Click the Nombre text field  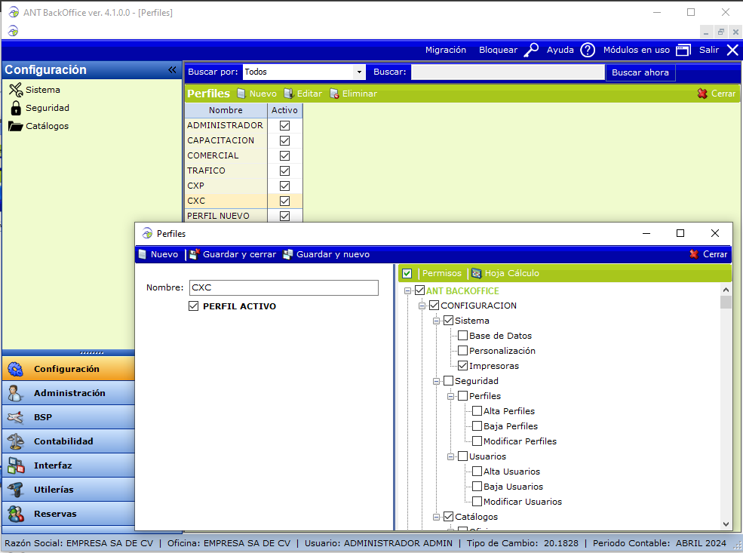(283, 287)
